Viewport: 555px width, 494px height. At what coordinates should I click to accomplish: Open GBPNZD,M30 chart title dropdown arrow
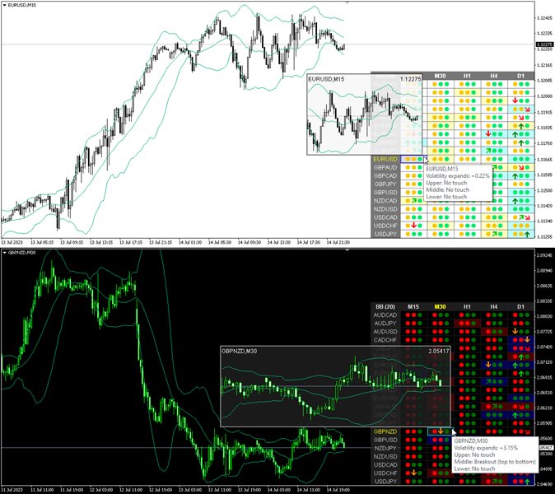(4, 253)
